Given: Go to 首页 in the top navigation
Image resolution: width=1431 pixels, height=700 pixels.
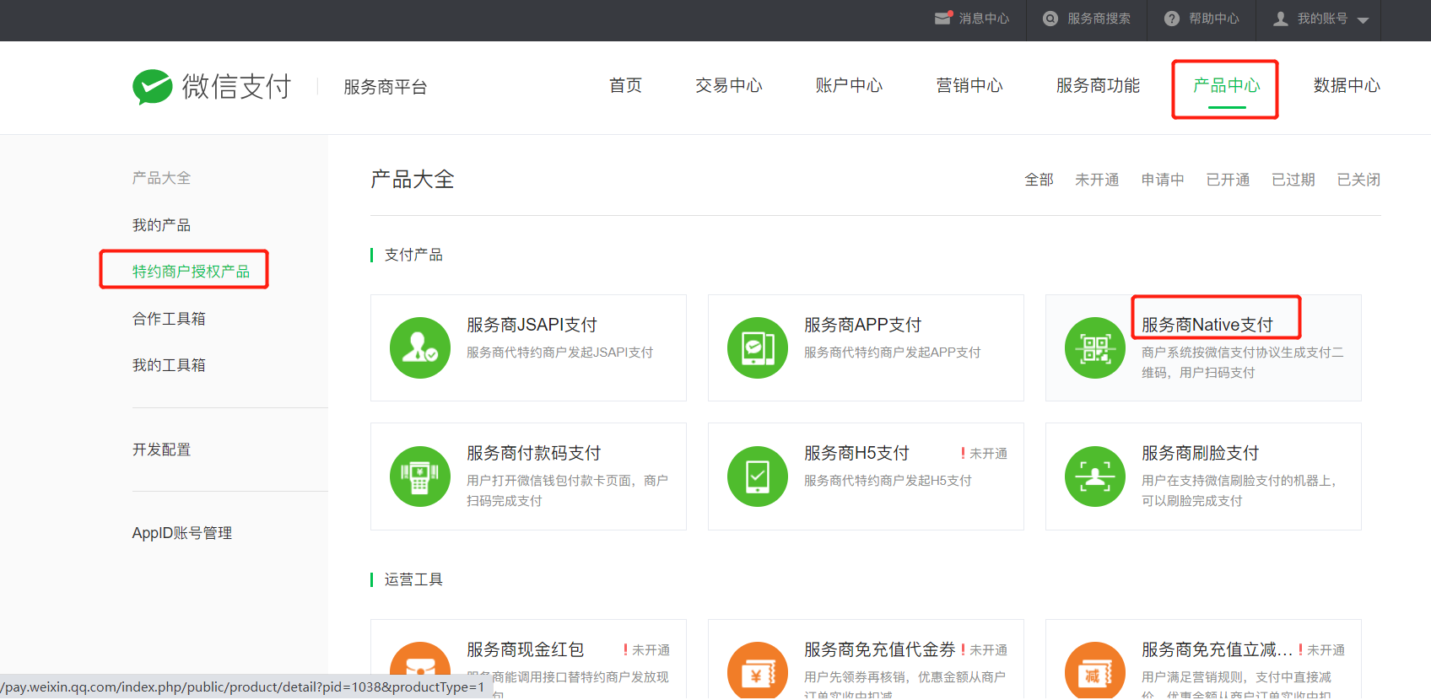Looking at the screenshot, I should pyautogui.click(x=626, y=85).
